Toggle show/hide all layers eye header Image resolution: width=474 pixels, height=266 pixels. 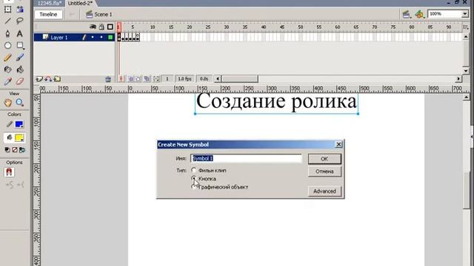tap(93, 27)
